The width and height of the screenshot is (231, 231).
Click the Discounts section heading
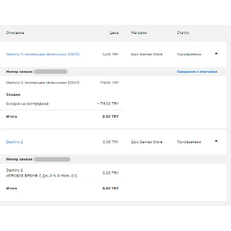pyautogui.click(x=13, y=95)
